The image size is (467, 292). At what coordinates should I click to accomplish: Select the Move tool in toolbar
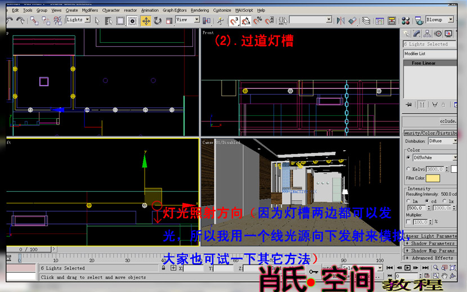[146, 20]
